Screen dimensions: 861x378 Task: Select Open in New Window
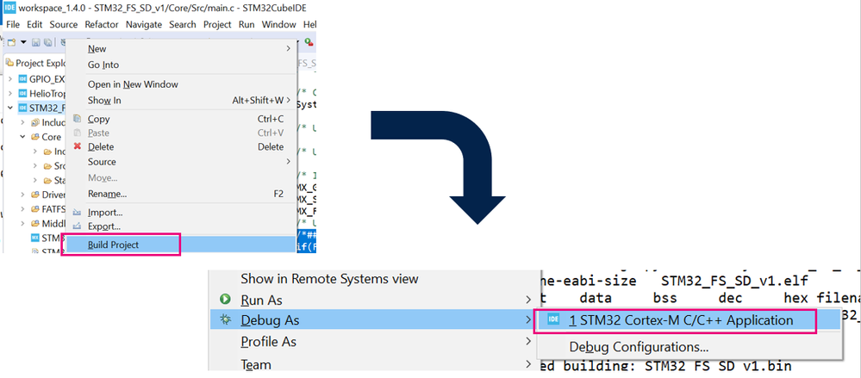click(x=133, y=84)
